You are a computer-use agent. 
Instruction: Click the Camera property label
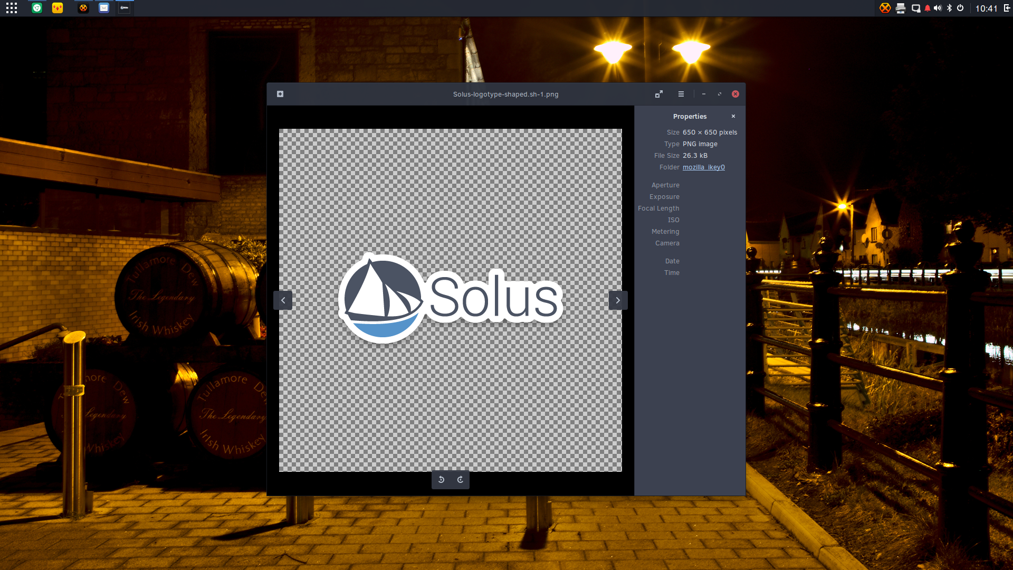pos(667,243)
